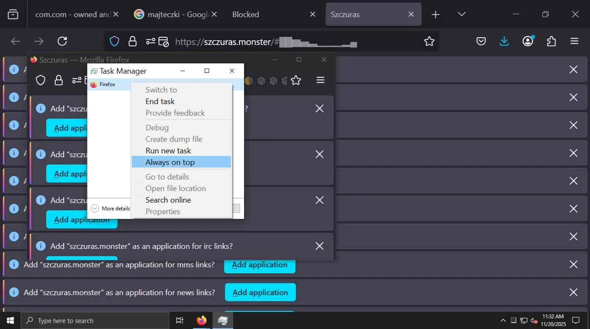This screenshot has height=329, width=590.
Task: Click the taskbar search box
Action: (x=95, y=320)
